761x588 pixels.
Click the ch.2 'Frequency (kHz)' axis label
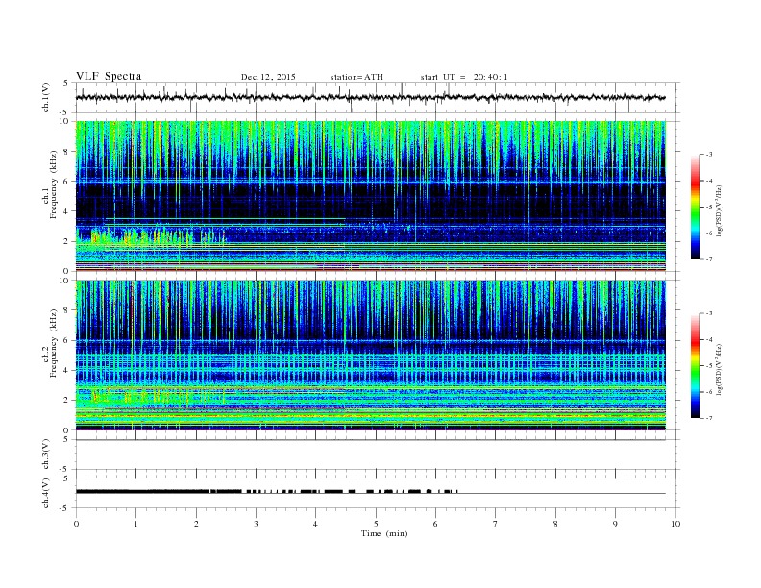click(x=54, y=343)
